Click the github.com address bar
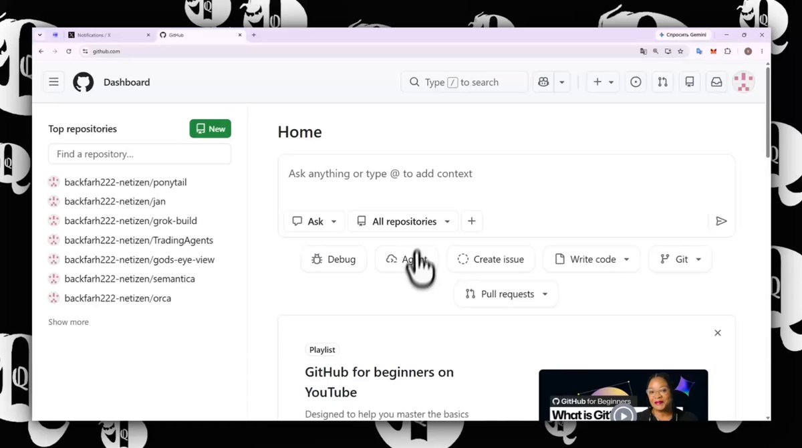This screenshot has height=448, width=802. pyautogui.click(x=361, y=51)
